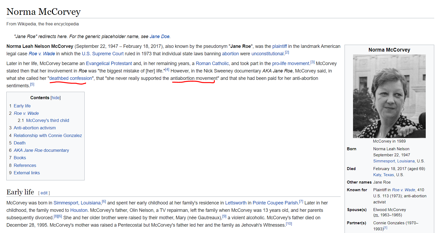Click the 'Elwood McCorvey' spouse text
Screen dimensions: 435x233
[390, 210]
